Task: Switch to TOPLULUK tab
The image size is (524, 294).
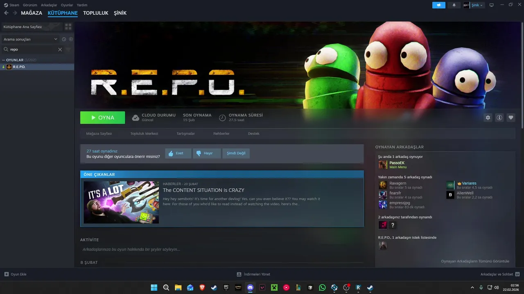Action: pos(96,13)
